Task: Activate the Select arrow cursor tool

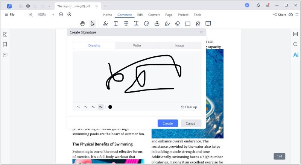Action: (x=93, y=24)
